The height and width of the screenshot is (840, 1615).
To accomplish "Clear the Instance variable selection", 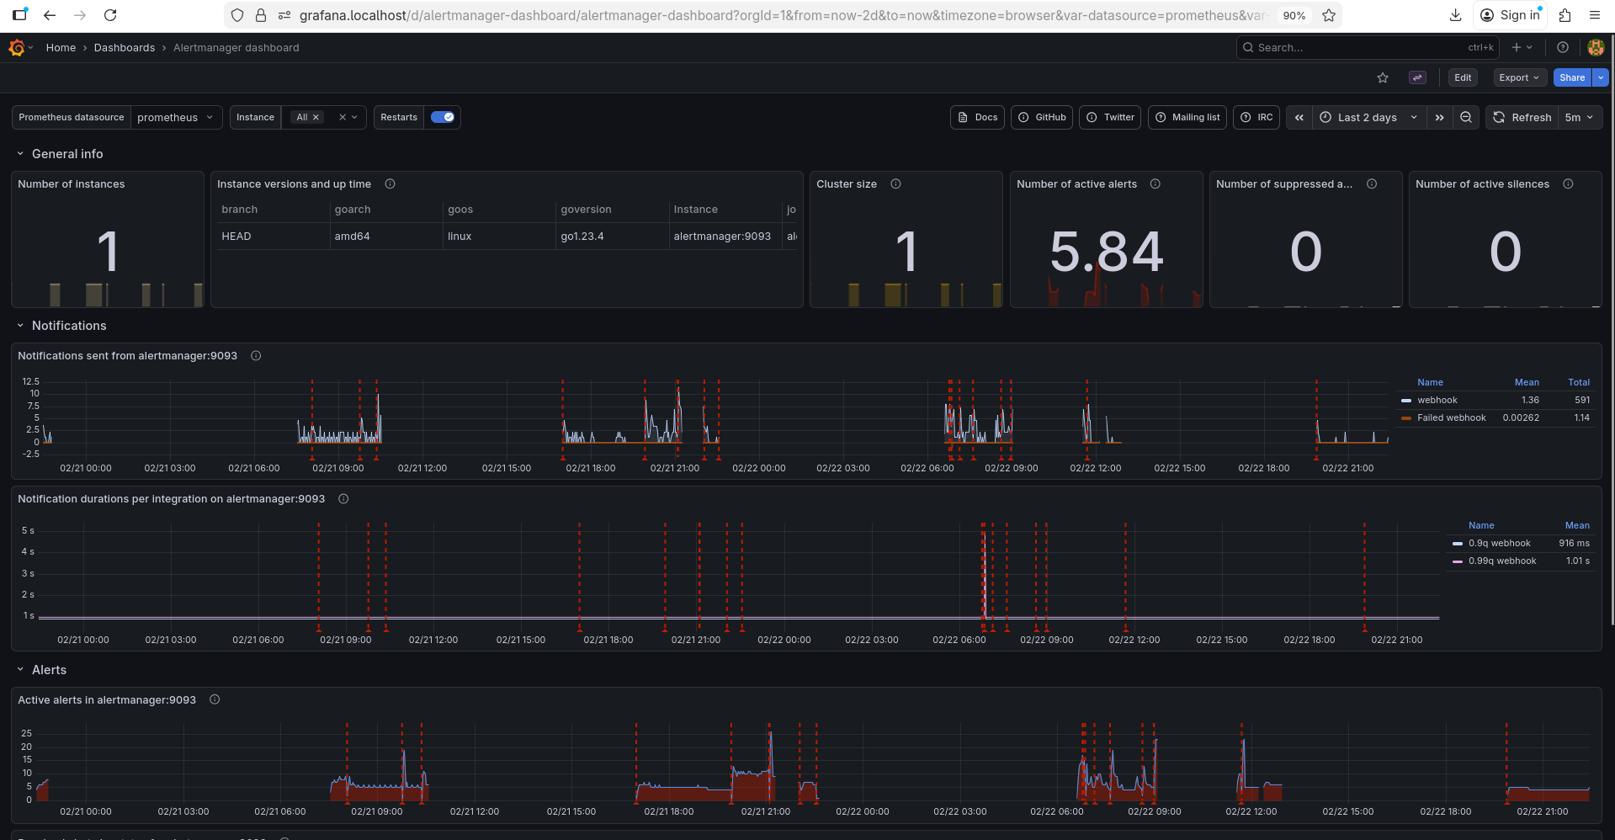I will point(343,118).
